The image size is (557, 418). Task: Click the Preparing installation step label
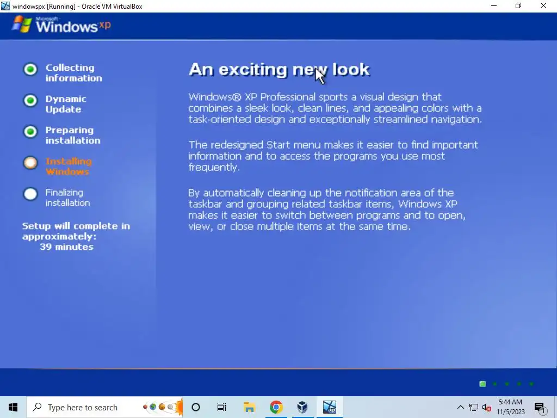coord(73,136)
